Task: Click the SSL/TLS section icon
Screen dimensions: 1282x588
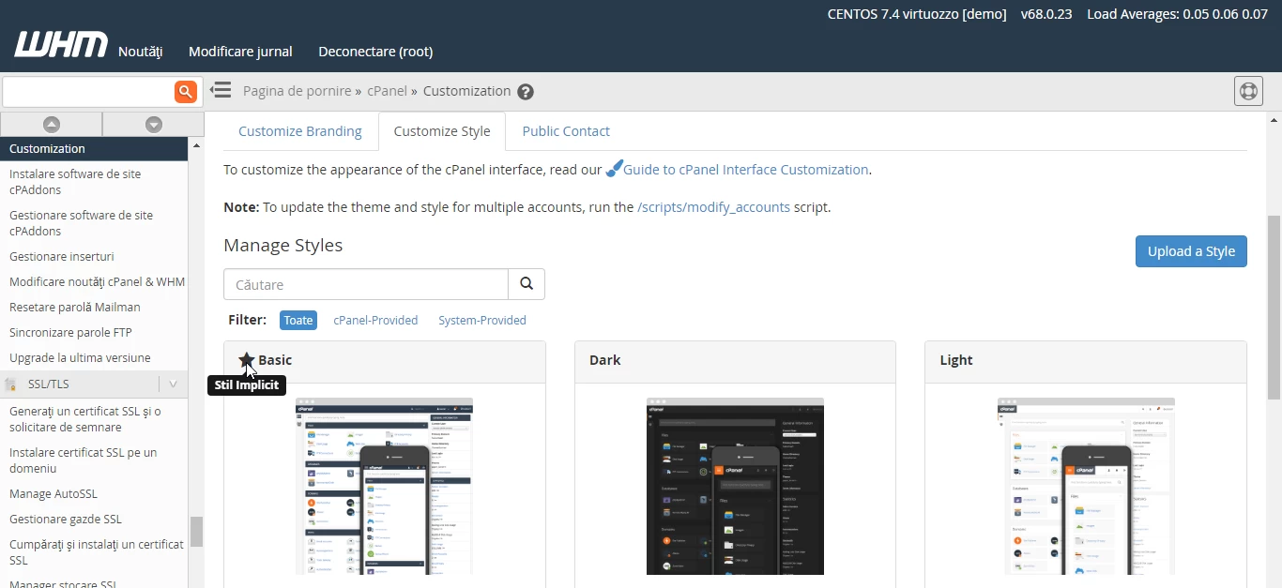Action: 12,384
